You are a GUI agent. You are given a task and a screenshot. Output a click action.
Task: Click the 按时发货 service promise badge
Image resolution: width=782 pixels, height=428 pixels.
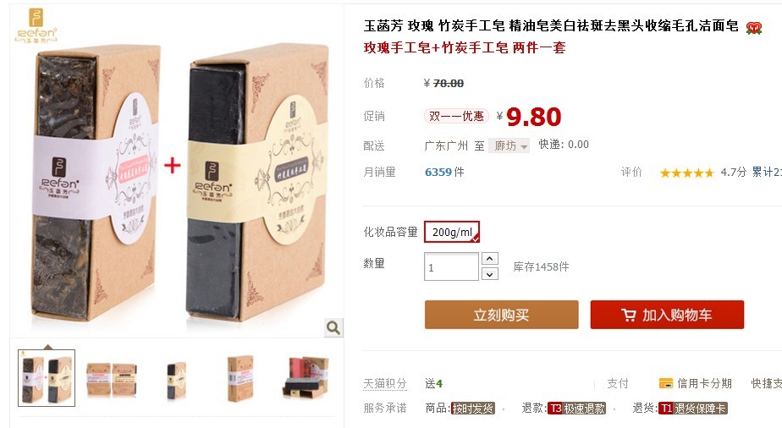coord(472,409)
